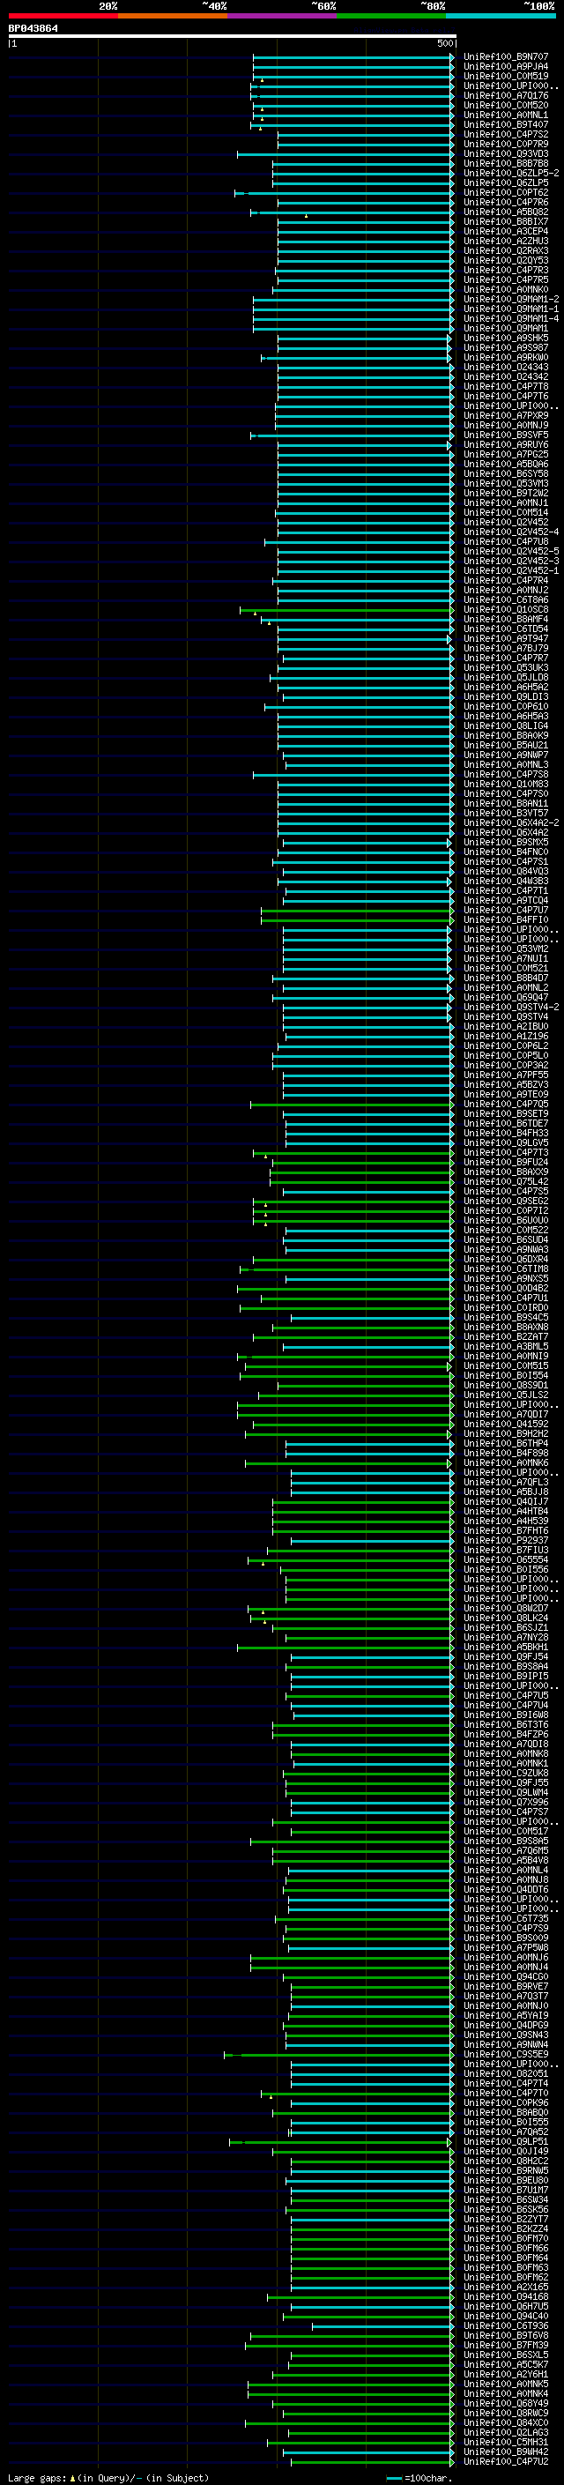Open hit UniRef100_B9S4C5
Screen dimensions: 564x2485
[505, 1317]
